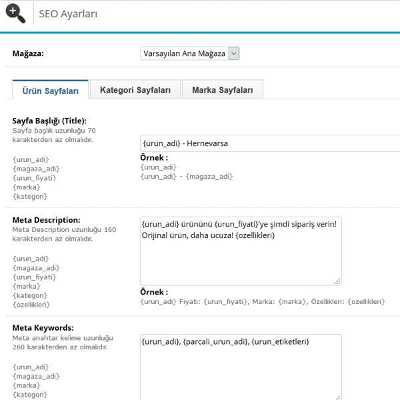400x400 pixels.
Task: Select the Marka Sayfaları tab
Action: [223, 90]
